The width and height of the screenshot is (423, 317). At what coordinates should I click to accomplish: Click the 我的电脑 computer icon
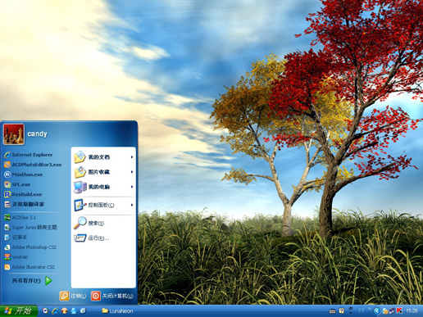pyautogui.click(x=80, y=187)
